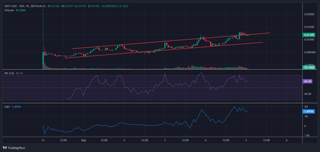Click the Sep label on time axis

tap(83, 140)
